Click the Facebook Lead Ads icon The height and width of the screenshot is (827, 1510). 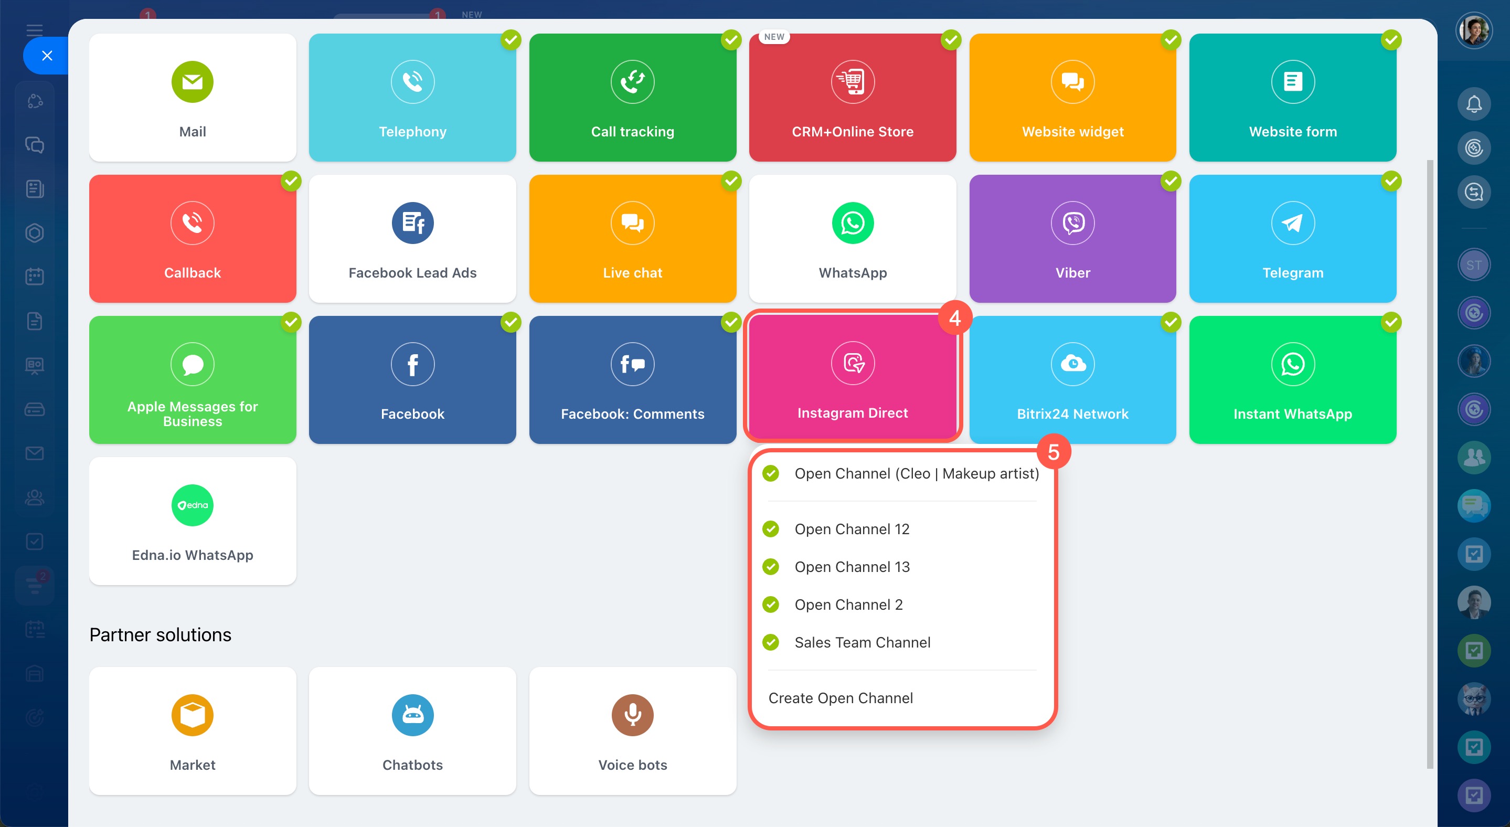[412, 224]
